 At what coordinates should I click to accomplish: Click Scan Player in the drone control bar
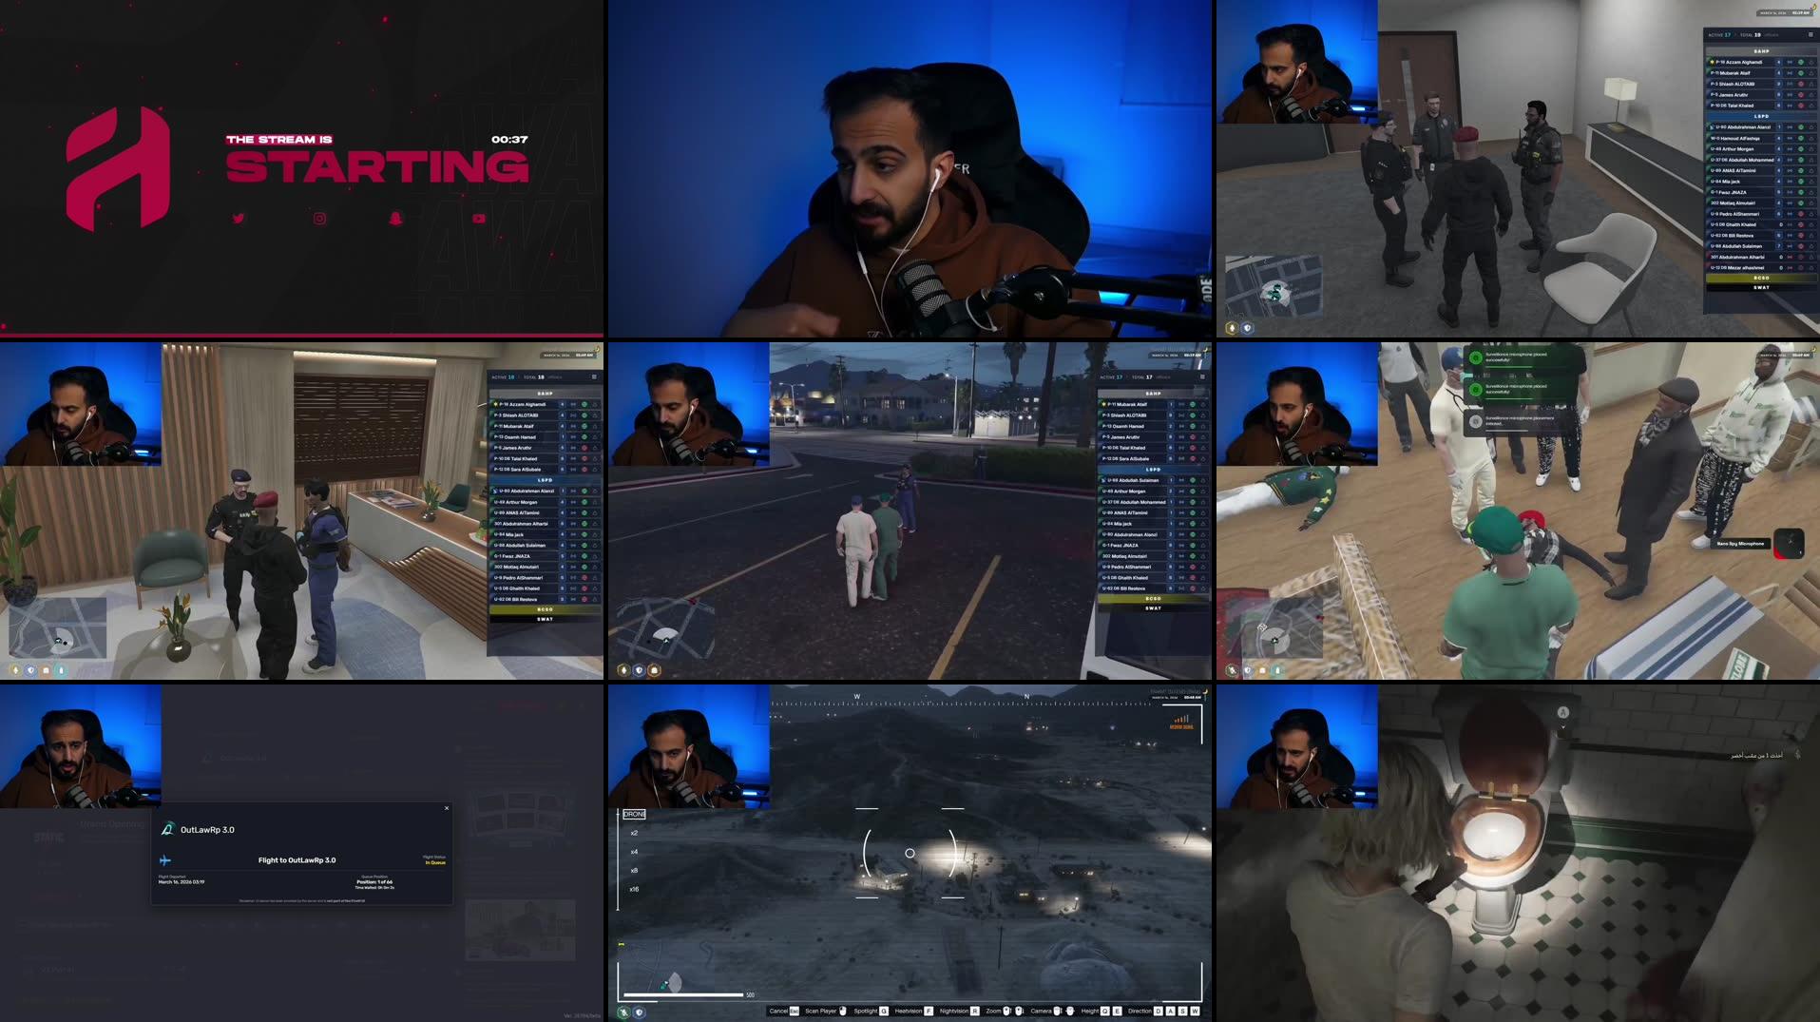[821, 1011]
